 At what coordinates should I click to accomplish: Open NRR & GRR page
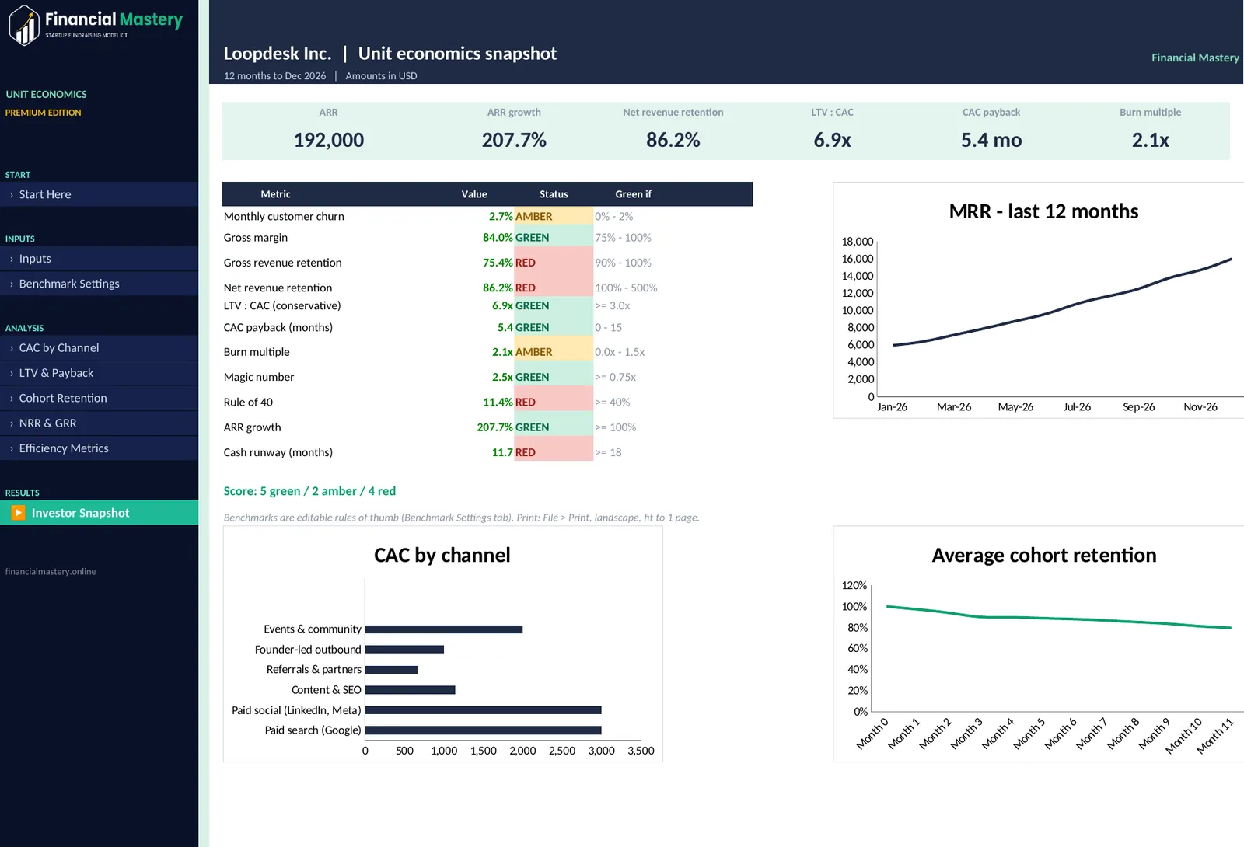(99, 423)
